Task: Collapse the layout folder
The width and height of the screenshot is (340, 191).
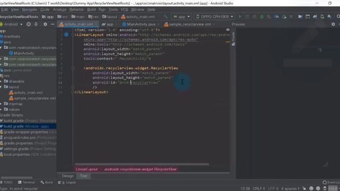Action: tap(1, 87)
